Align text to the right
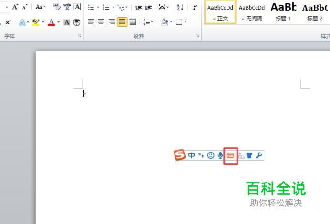 [112, 22]
